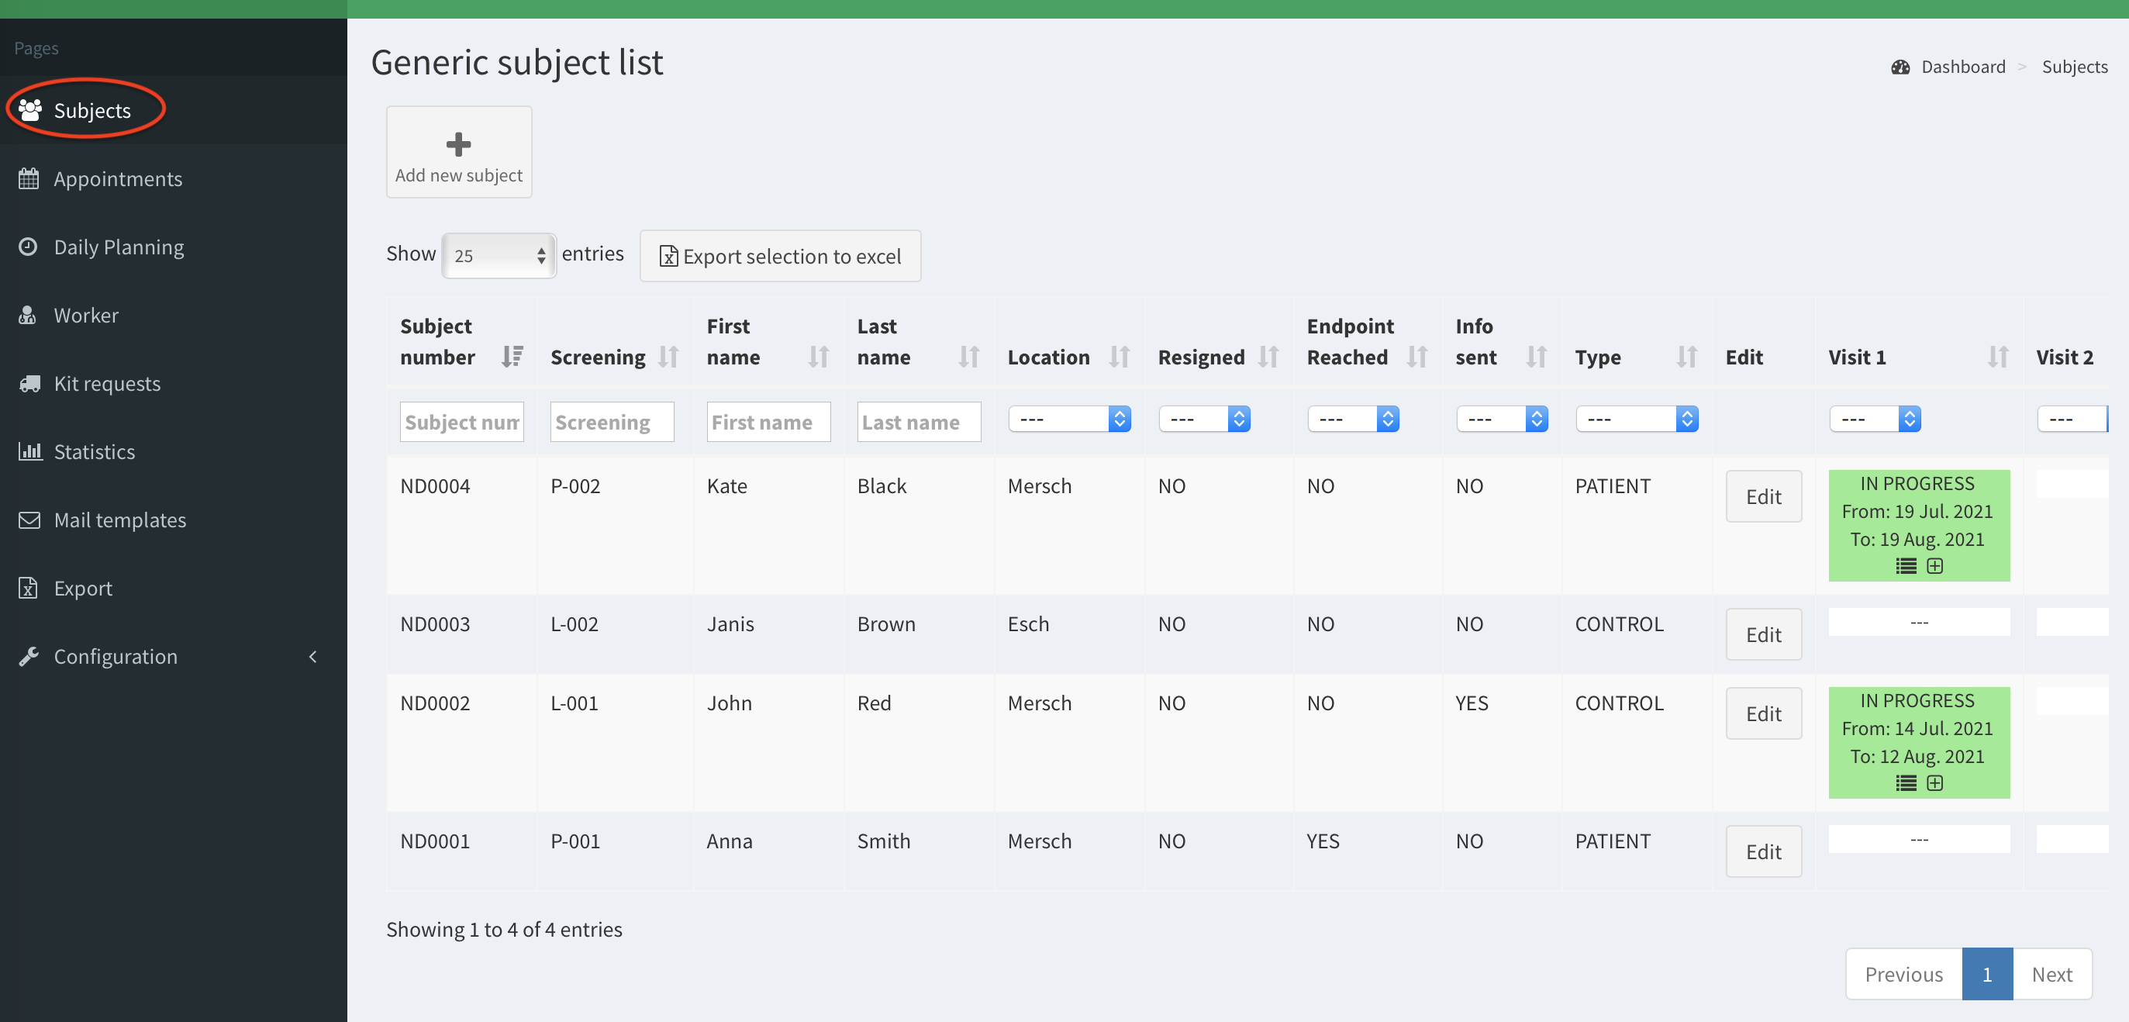Image resolution: width=2129 pixels, height=1022 pixels.
Task: Open the Resigned filter dropdown
Action: [x=1203, y=420]
